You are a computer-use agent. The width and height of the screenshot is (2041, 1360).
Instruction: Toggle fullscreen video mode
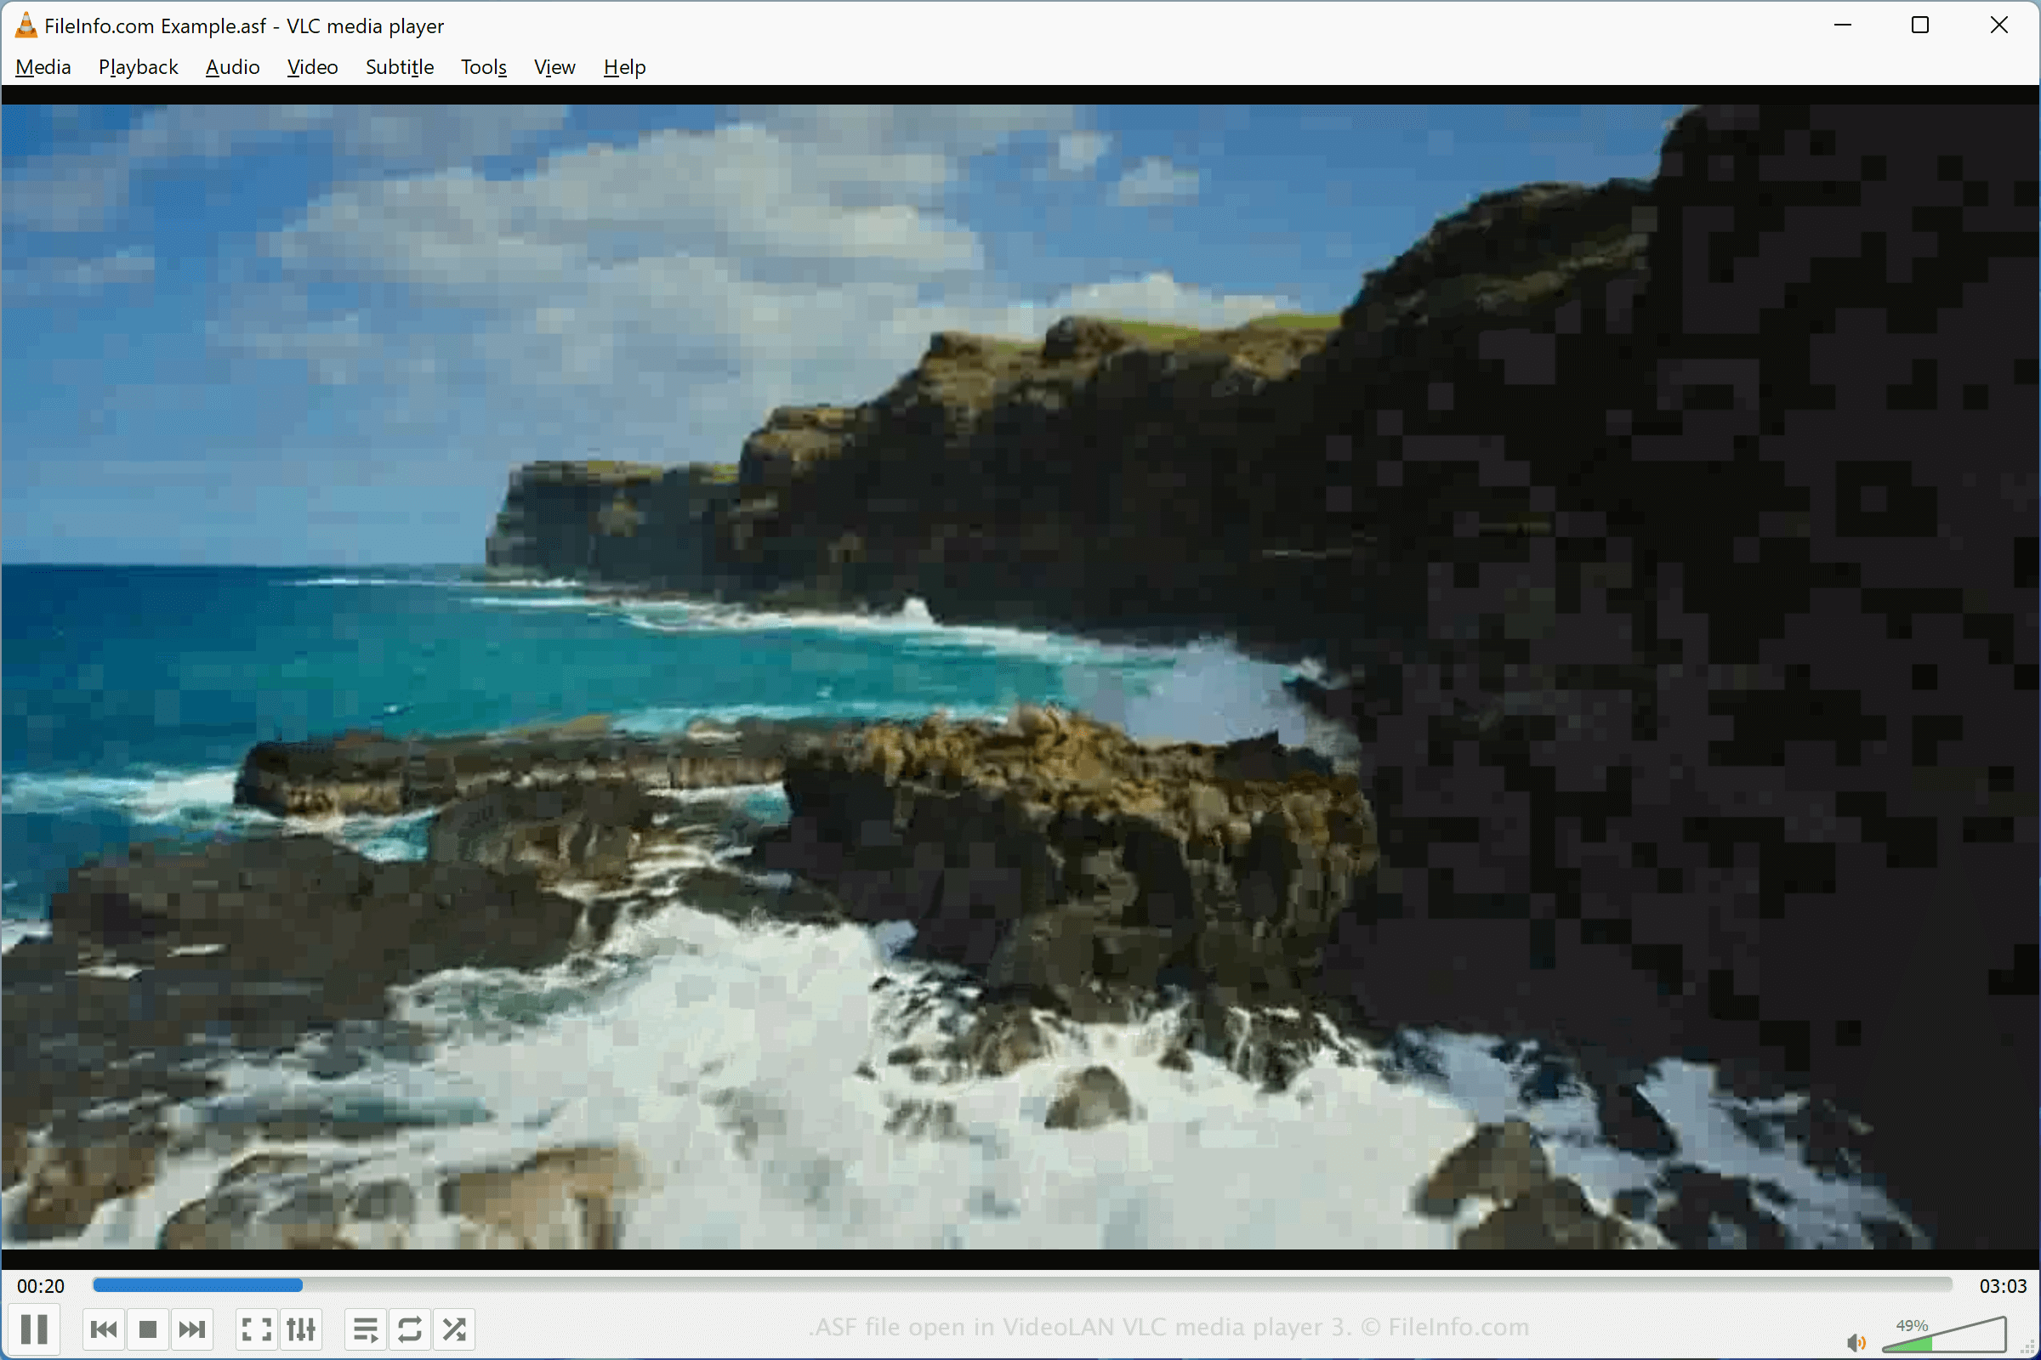pyautogui.click(x=257, y=1328)
